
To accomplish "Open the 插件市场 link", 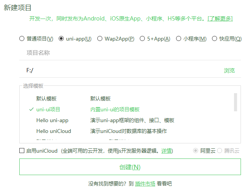I will pos(145,184).
